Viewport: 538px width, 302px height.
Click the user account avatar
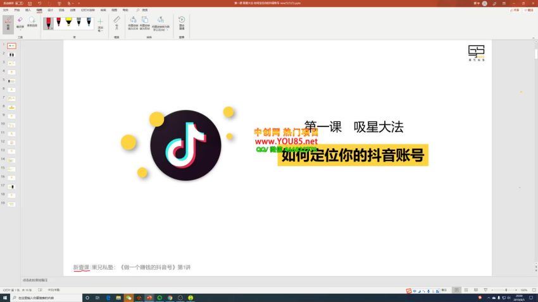click(x=484, y=3)
